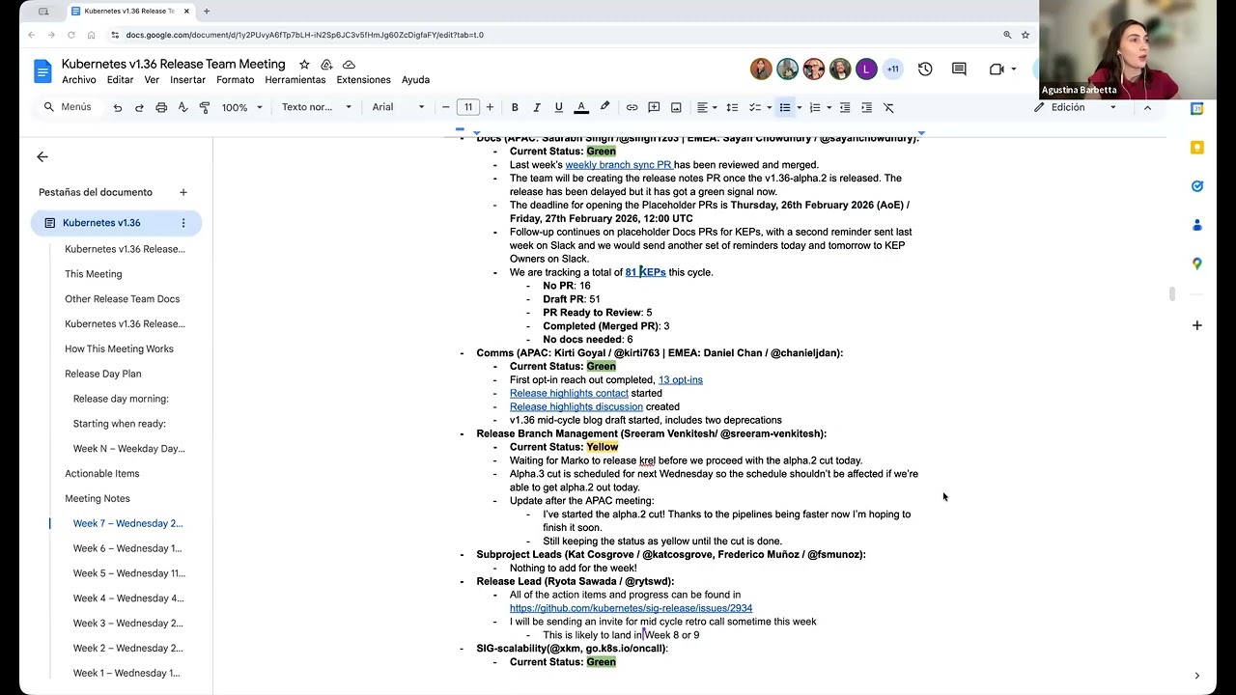
Task: Collapse the toolbar with the up chevron
Action: pos(1147,107)
